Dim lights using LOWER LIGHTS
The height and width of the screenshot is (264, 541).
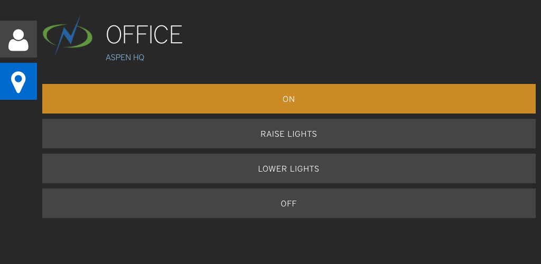click(289, 168)
